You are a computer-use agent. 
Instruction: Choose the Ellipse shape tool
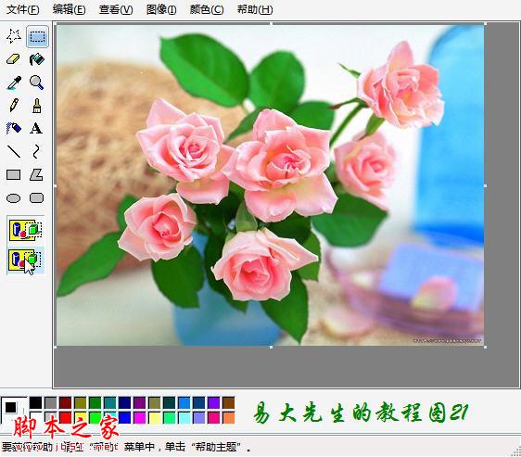click(14, 198)
